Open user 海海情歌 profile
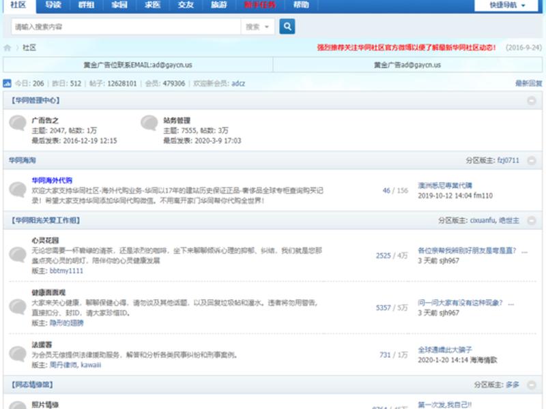Image resolution: width=546 pixels, height=409 pixels. [484, 361]
